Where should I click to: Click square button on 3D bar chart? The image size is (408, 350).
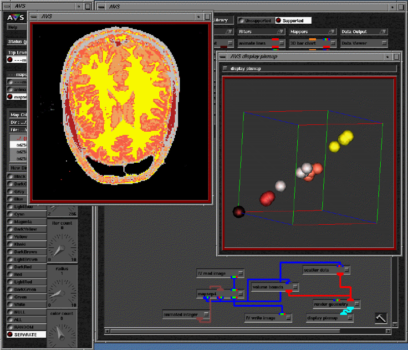pyautogui.click(x=333, y=43)
